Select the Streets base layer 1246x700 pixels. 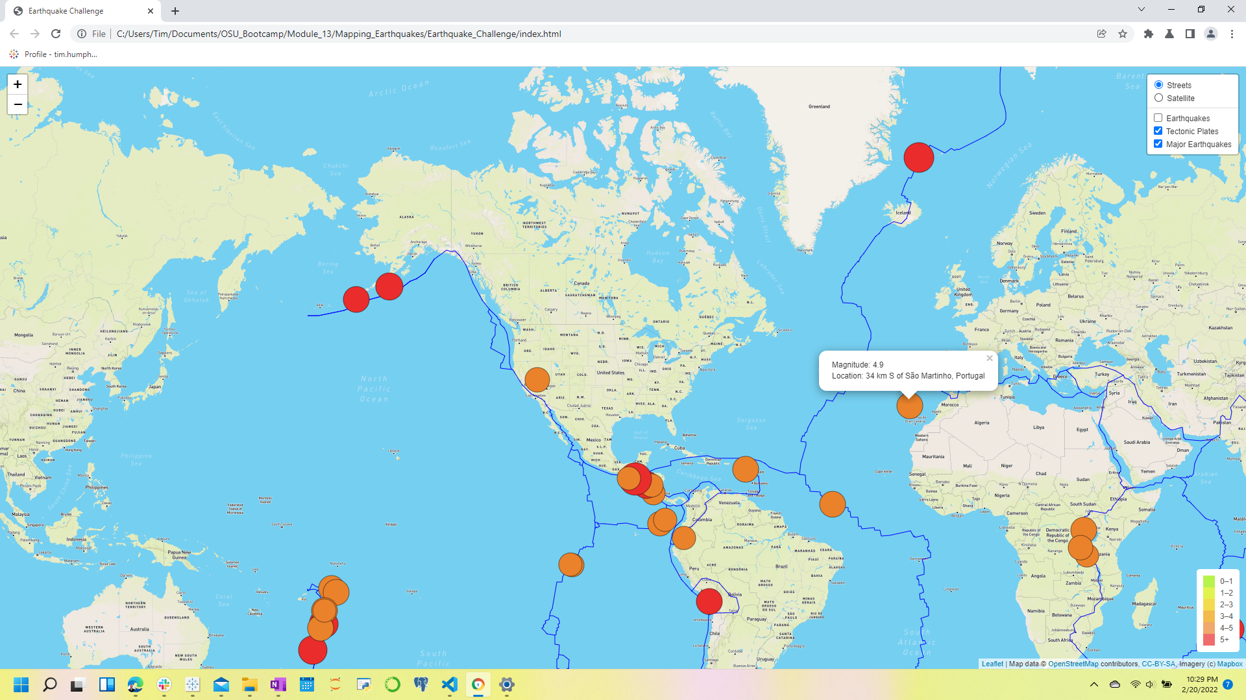coord(1158,85)
